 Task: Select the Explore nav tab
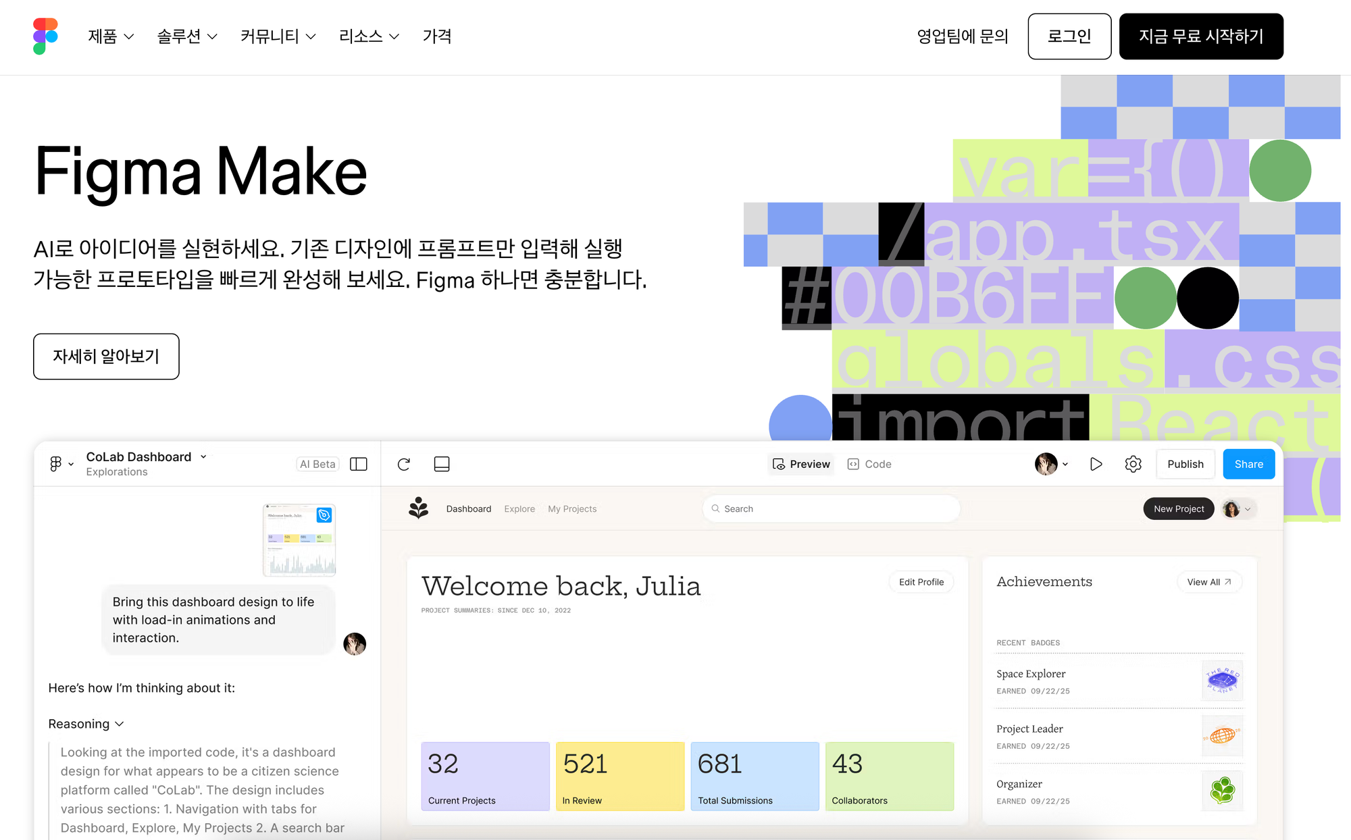coord(519,508)
